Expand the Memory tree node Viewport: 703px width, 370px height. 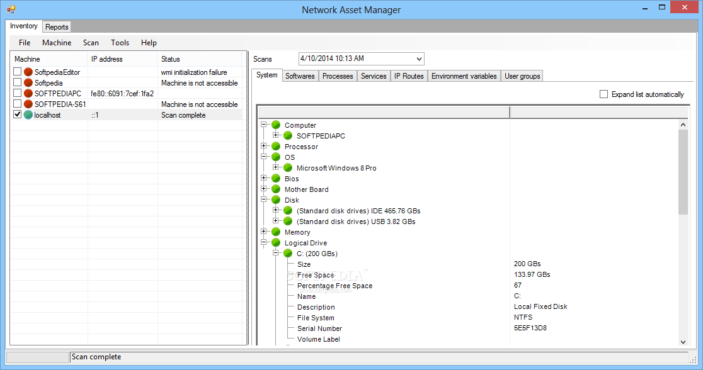263,232
